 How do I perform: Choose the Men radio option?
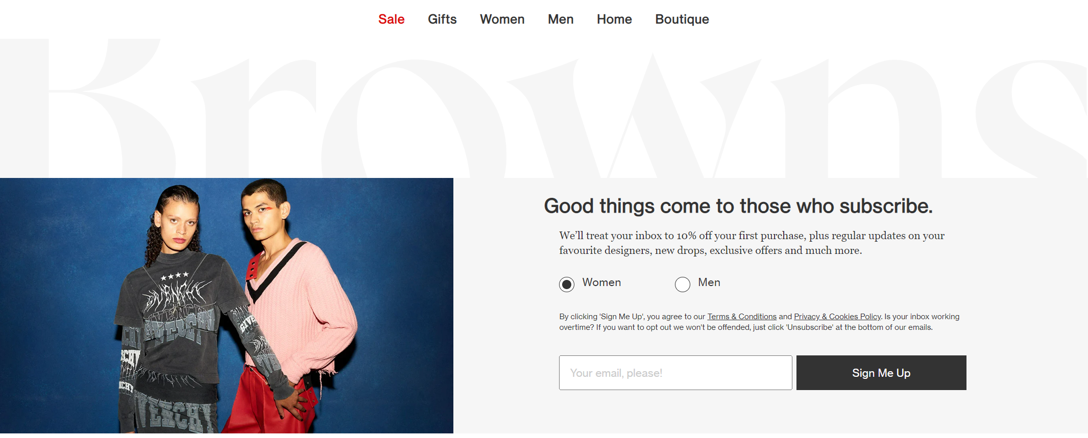point(683,284)
